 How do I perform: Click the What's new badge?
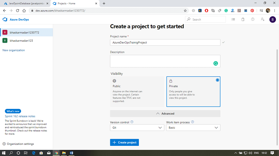(x=13, y=111)
